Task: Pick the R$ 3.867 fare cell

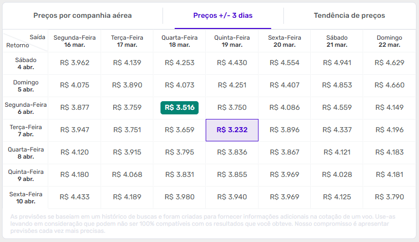Action: [284, 152]
